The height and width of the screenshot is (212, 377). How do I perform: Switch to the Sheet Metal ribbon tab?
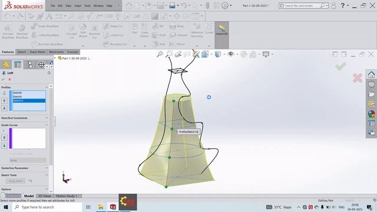click(37, 52)
